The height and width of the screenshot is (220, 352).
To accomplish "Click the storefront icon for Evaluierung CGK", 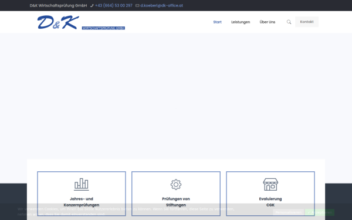I will [270, 185].
